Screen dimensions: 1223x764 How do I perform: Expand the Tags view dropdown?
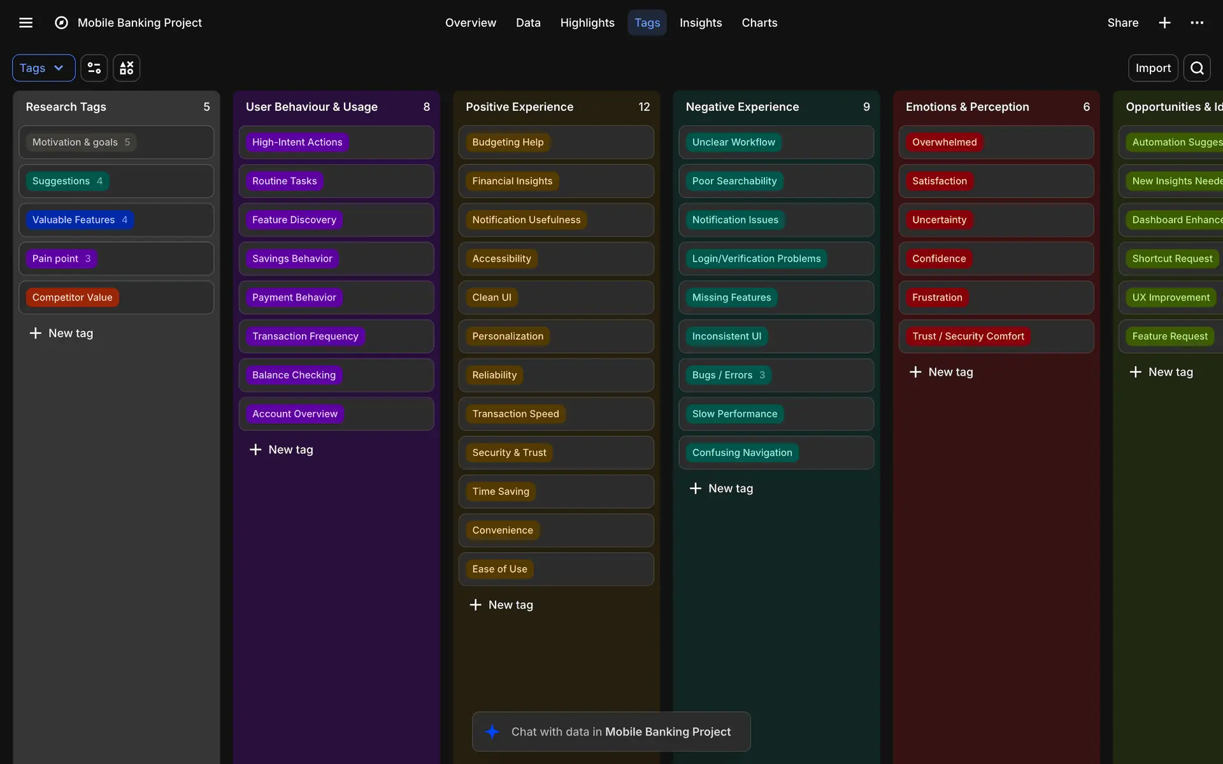pos(43,68)
